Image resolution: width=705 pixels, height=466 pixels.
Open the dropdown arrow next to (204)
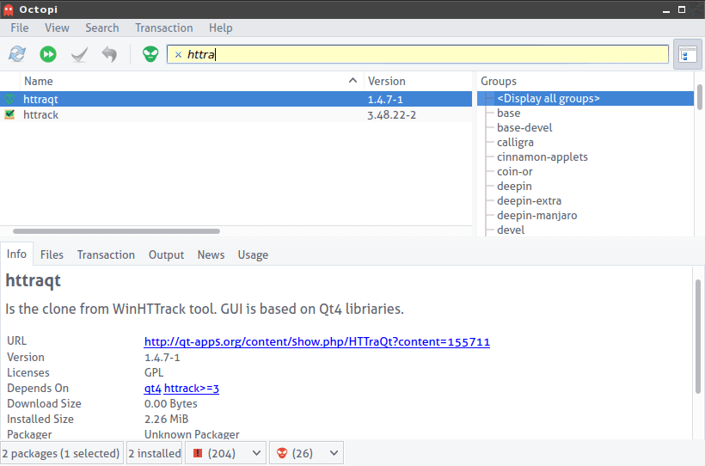pyautogui.click(x=256, y=453)
